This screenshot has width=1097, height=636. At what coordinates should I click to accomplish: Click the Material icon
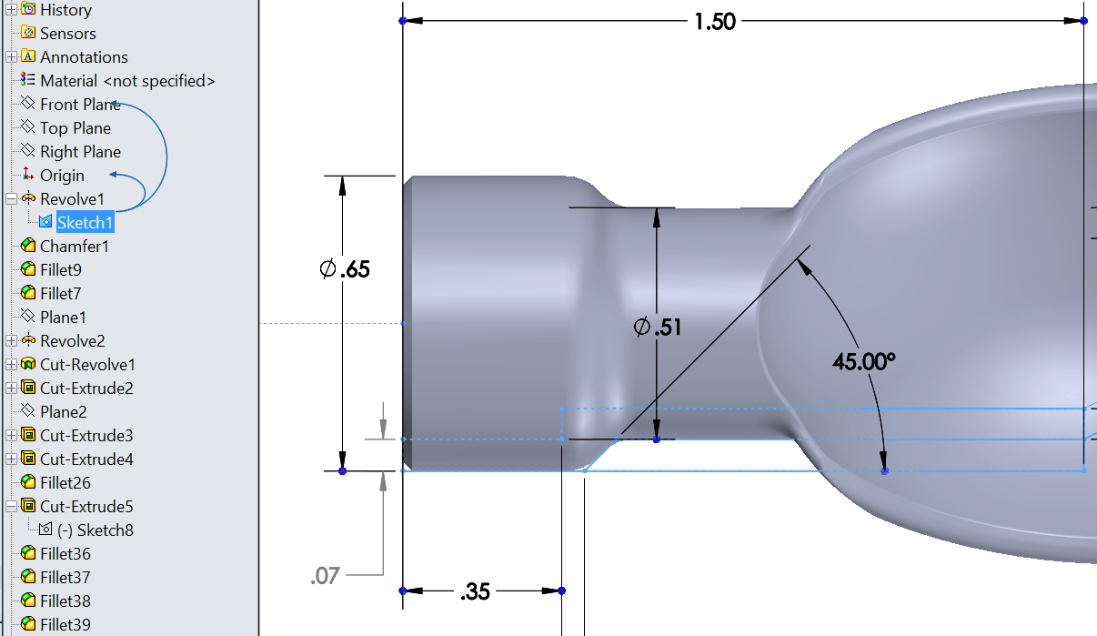pyautogui.click(x=27, y=80)
